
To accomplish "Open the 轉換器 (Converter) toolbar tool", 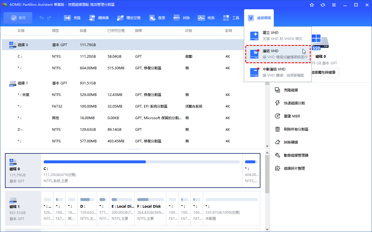I will coord(99,18).
